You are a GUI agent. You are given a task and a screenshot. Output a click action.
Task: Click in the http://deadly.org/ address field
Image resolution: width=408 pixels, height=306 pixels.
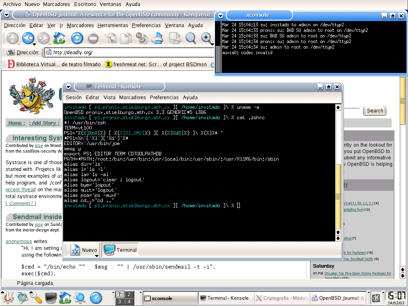coord(129,52)
